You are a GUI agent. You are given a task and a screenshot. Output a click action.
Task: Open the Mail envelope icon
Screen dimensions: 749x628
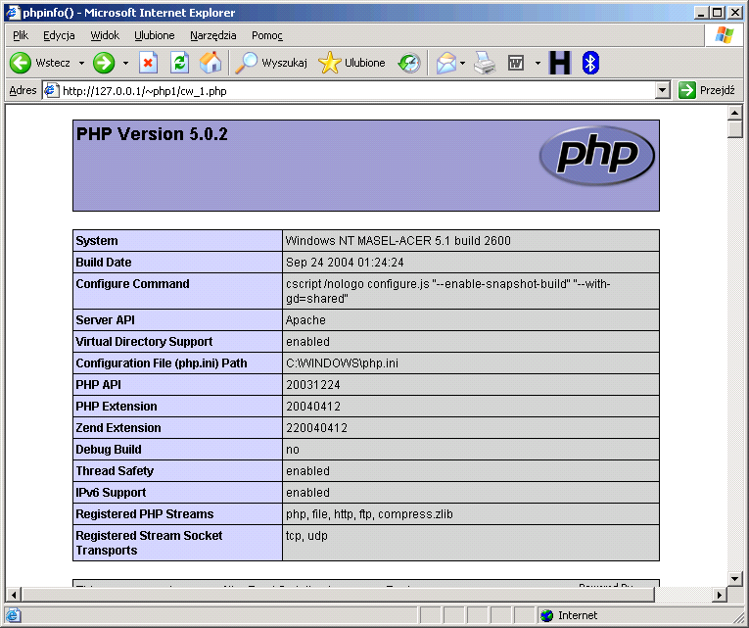pos(446,63)
